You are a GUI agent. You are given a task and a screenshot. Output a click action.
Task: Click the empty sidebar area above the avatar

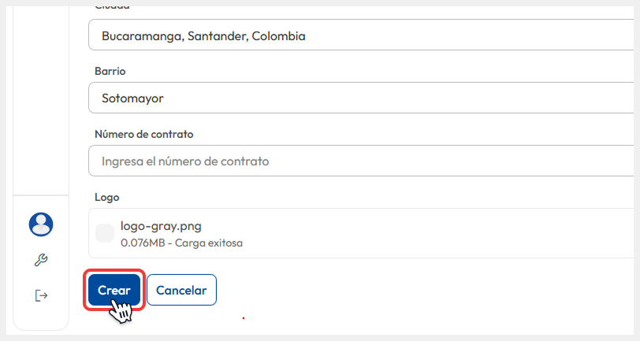tap(41, 102)
